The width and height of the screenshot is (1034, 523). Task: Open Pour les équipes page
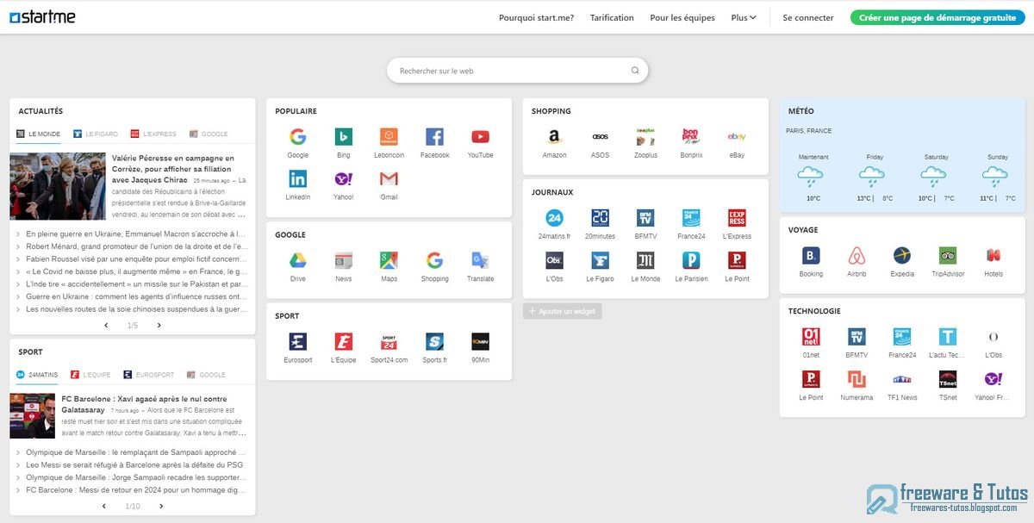point(682,17)
